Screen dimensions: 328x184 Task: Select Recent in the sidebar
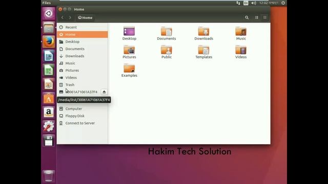tap(83, 27)
